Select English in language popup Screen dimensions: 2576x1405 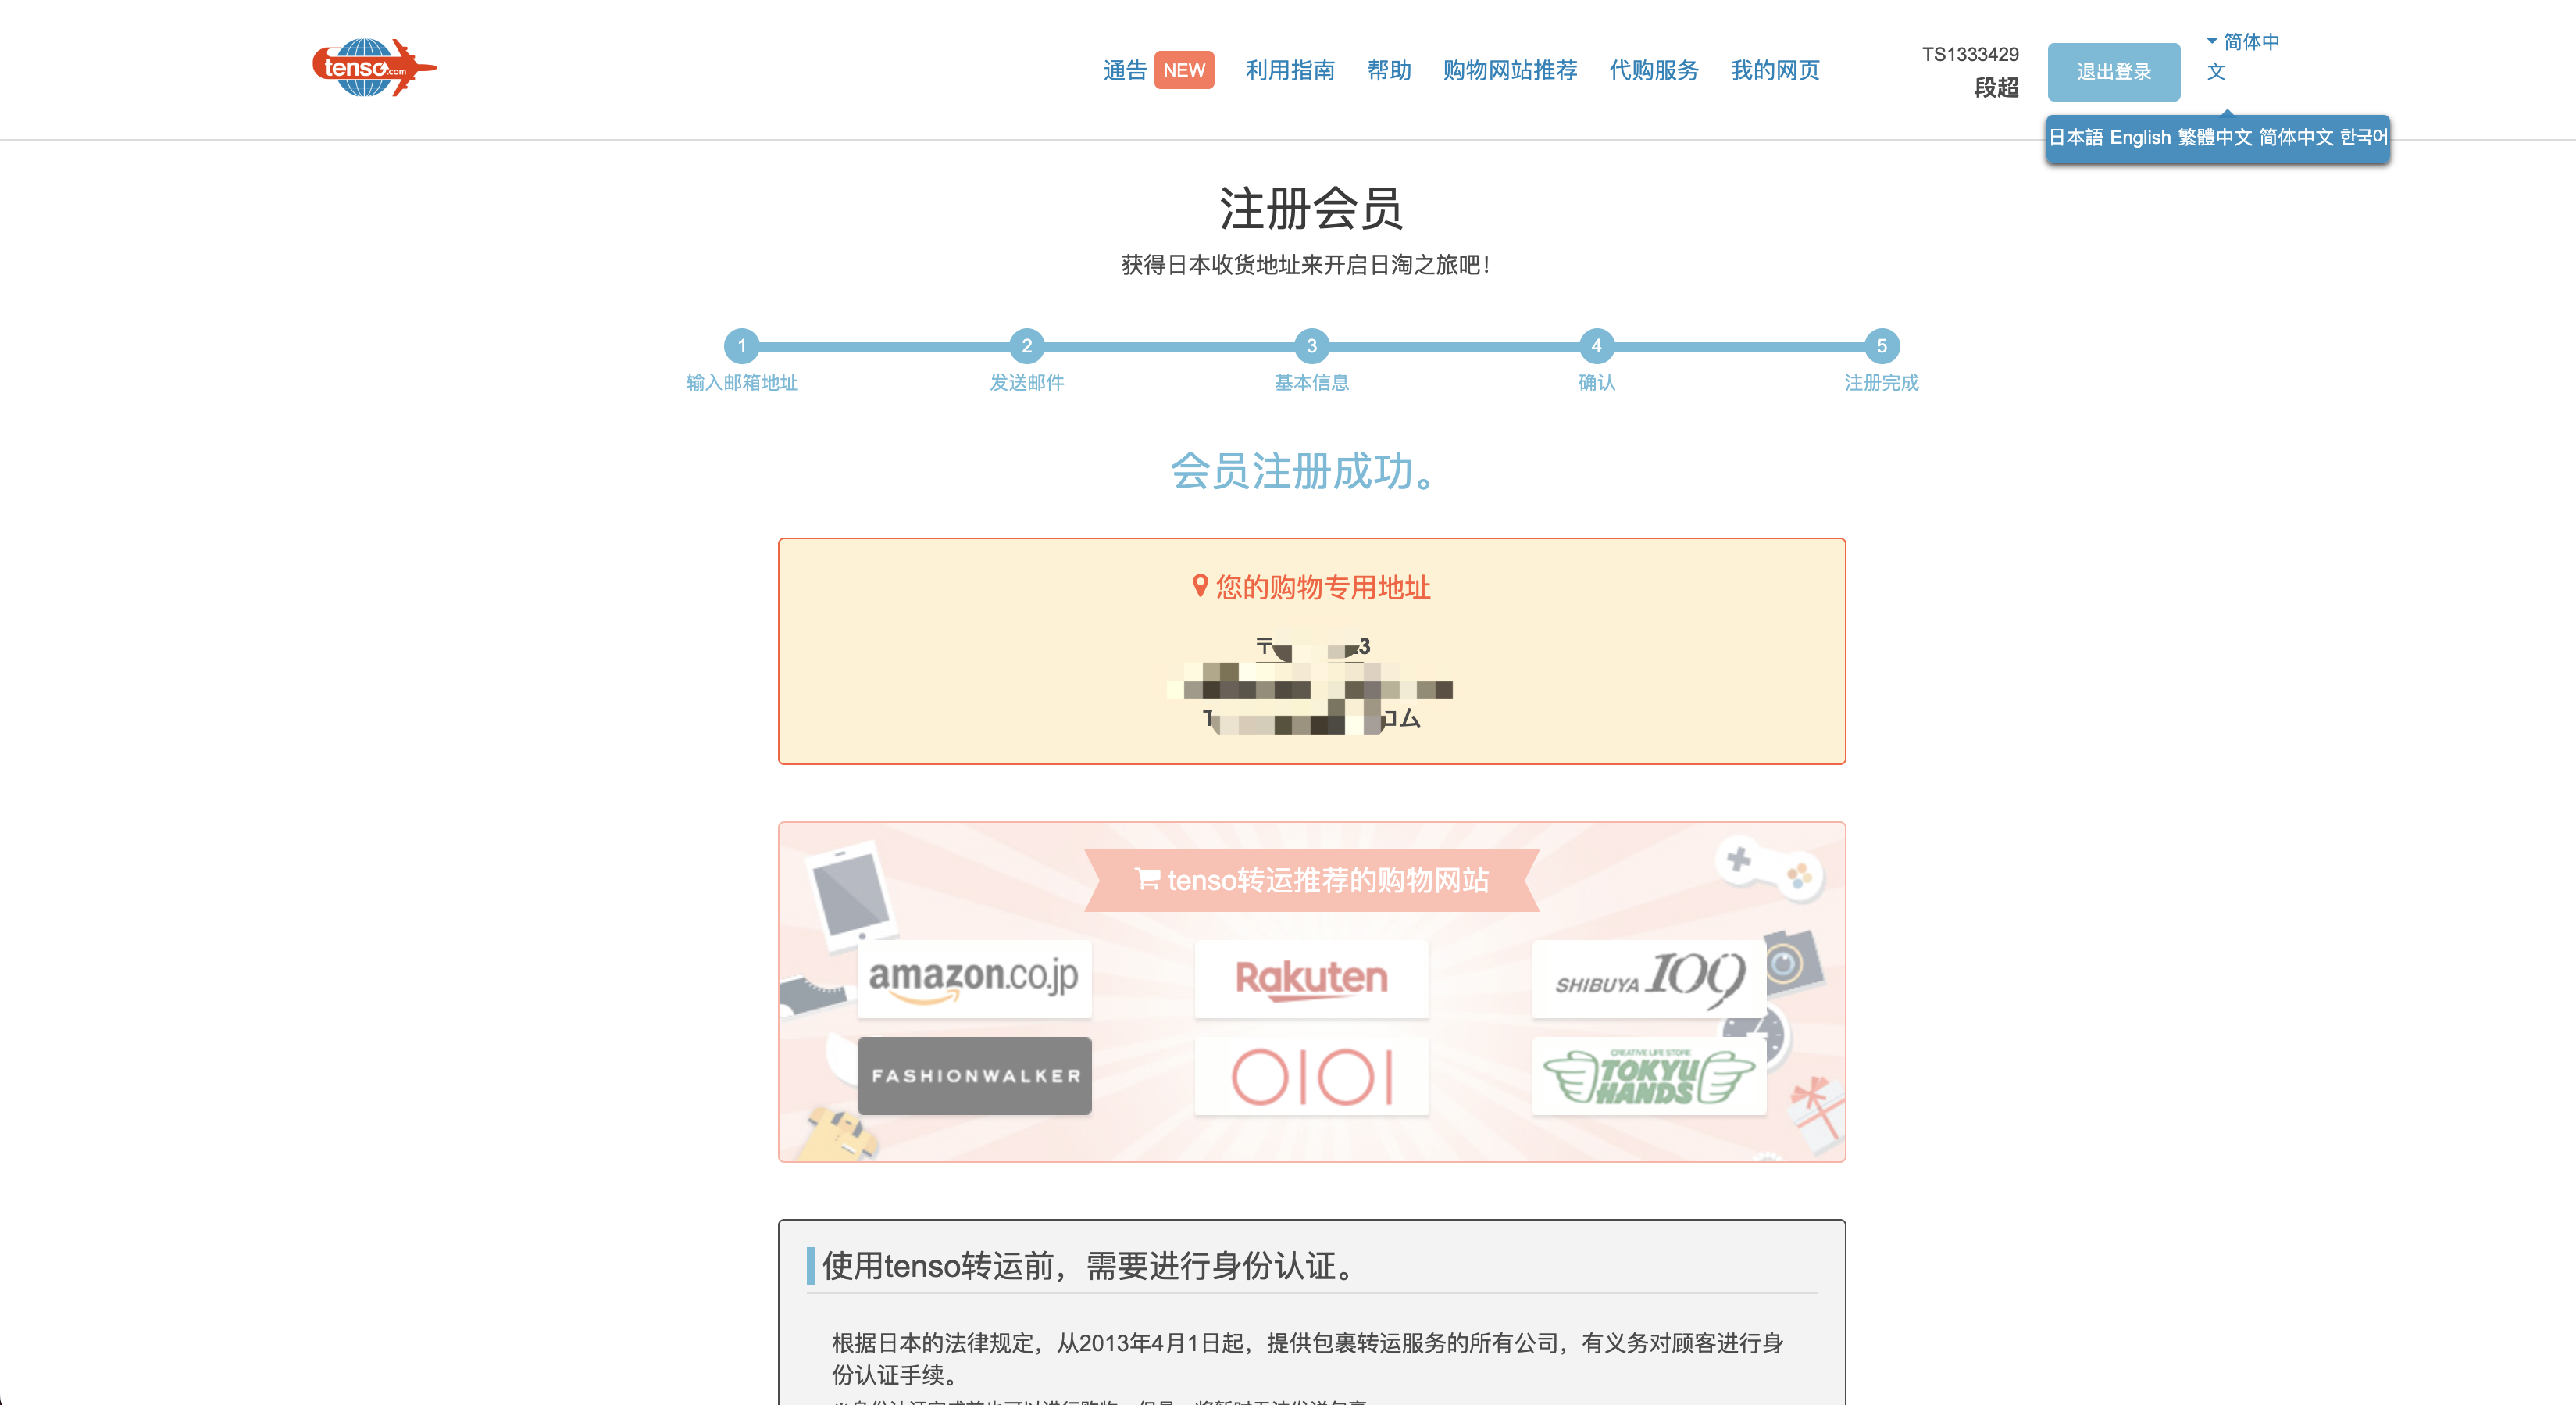pyautogui.click(x=2139, y=137)
